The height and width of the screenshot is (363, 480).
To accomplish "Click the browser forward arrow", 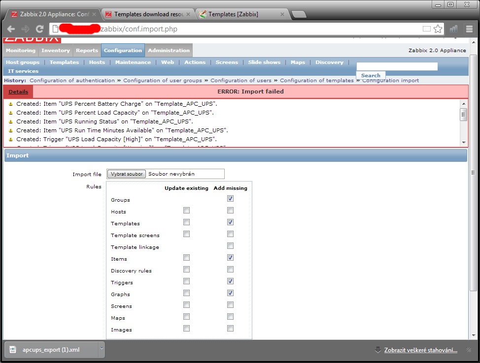I will 25,29.
